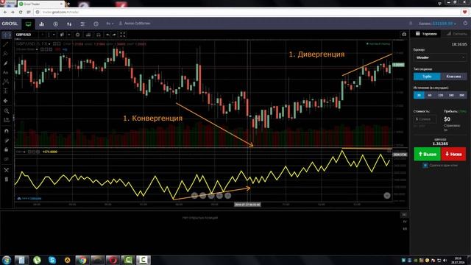Open chart properties gear icon
471x265 pixels.
click(77, 35)
